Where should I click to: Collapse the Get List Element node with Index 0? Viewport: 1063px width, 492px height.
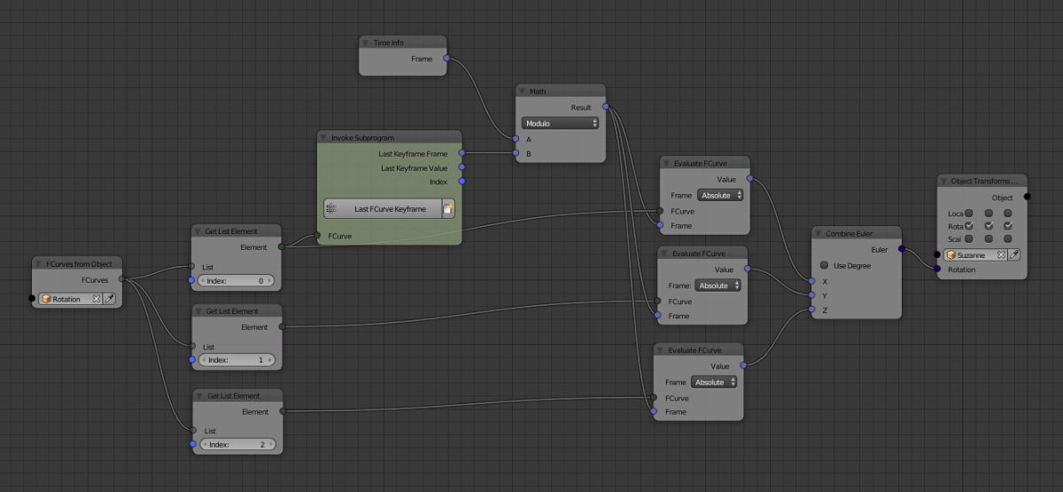pos(198,231)
